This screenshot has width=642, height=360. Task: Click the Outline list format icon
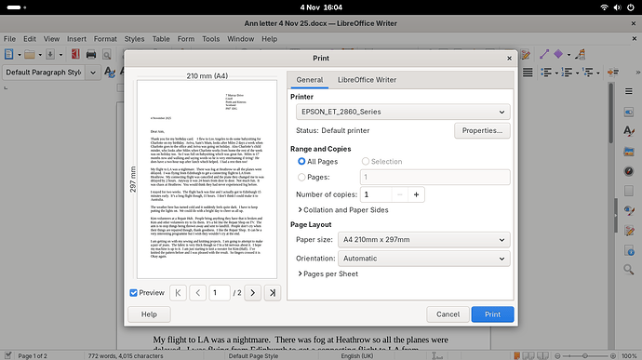587,73
